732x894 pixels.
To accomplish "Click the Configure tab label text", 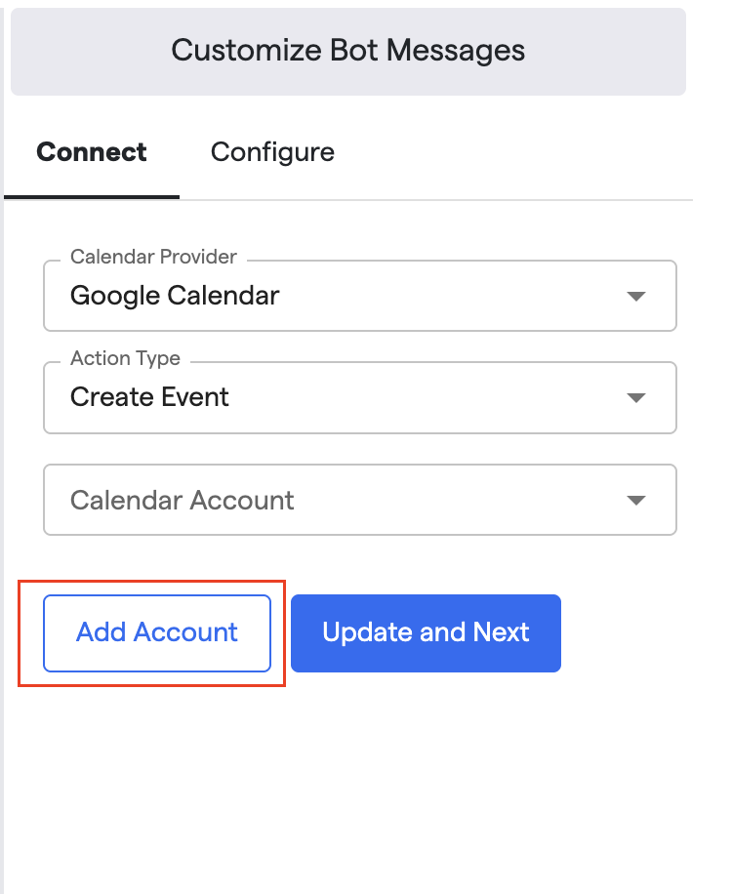I will pyautogui.click(x=272, y=153).
